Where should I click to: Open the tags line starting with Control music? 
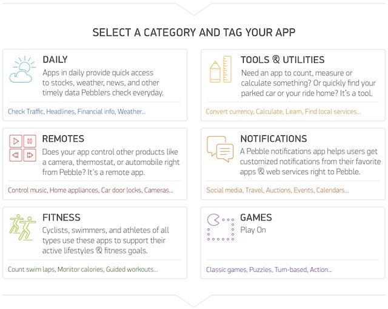90,190
